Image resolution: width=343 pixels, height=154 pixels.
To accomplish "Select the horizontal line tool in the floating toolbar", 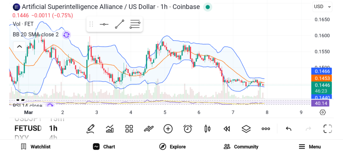I will (104, 24).
